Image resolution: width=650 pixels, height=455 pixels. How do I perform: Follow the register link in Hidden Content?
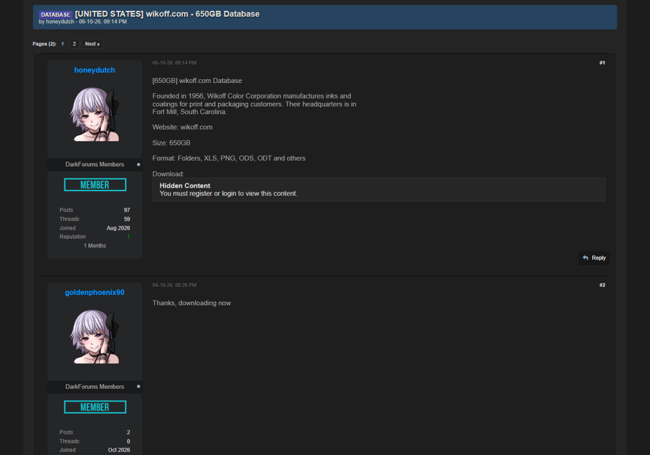click(200, 194)
